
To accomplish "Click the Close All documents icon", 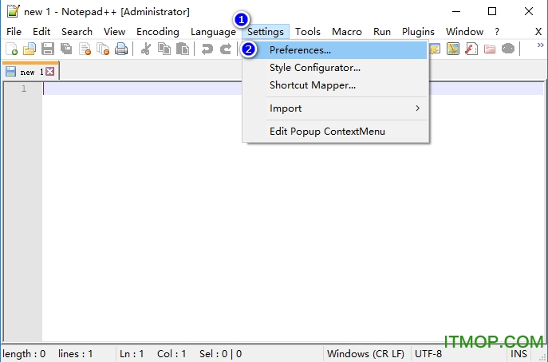I will point(103,49).
